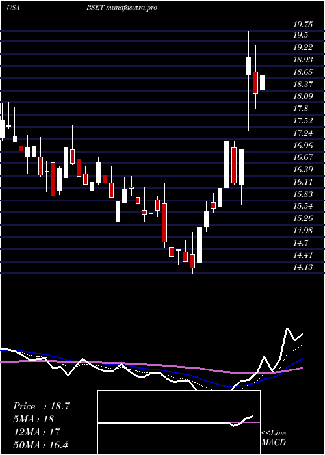Click the tall white candle topping near 17.2
Image resolution: width=325 pixels, height=455 pixels.
pyautogui.click(x=227, y=164)
